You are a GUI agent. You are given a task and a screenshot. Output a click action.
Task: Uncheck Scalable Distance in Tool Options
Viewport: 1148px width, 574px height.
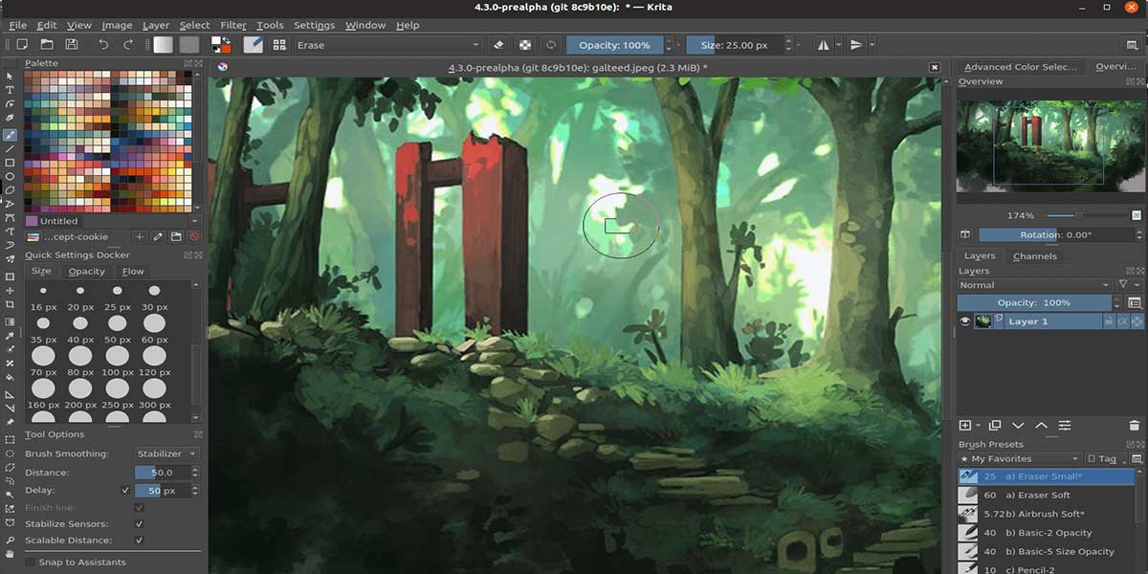pyautogui.click(x=139, y=541)
